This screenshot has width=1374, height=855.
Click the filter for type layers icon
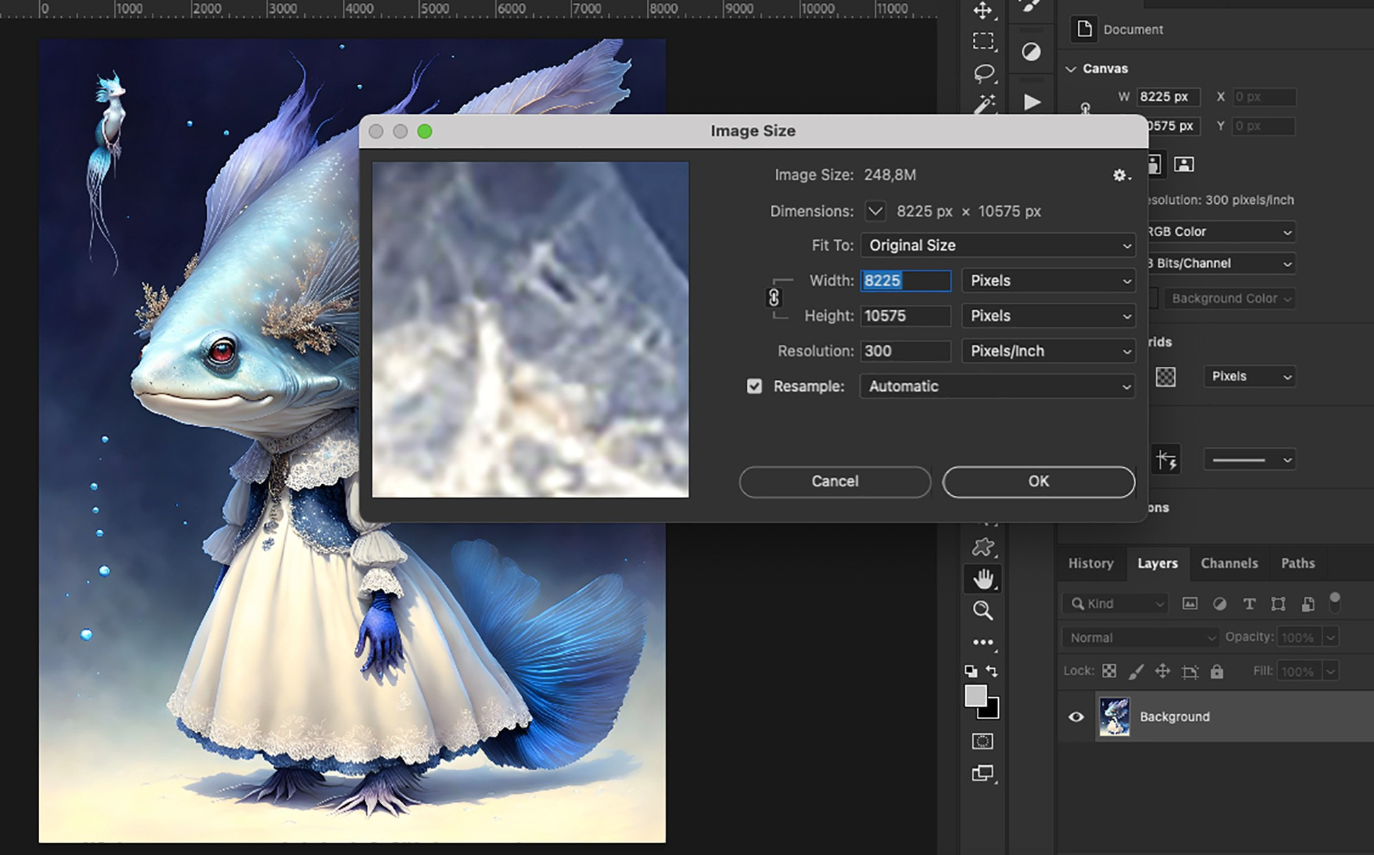1249,604
